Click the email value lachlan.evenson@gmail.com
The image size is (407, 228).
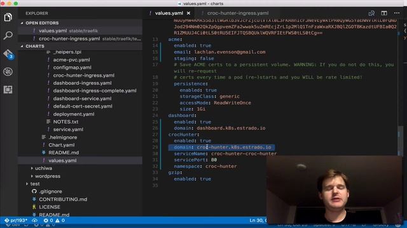(x=230, y=52)
